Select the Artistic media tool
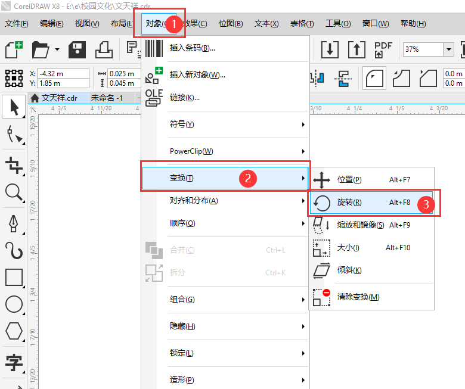 pos(14,250)
